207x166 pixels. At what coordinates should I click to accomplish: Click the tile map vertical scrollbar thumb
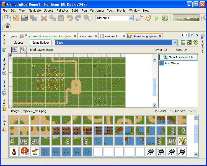154,87
